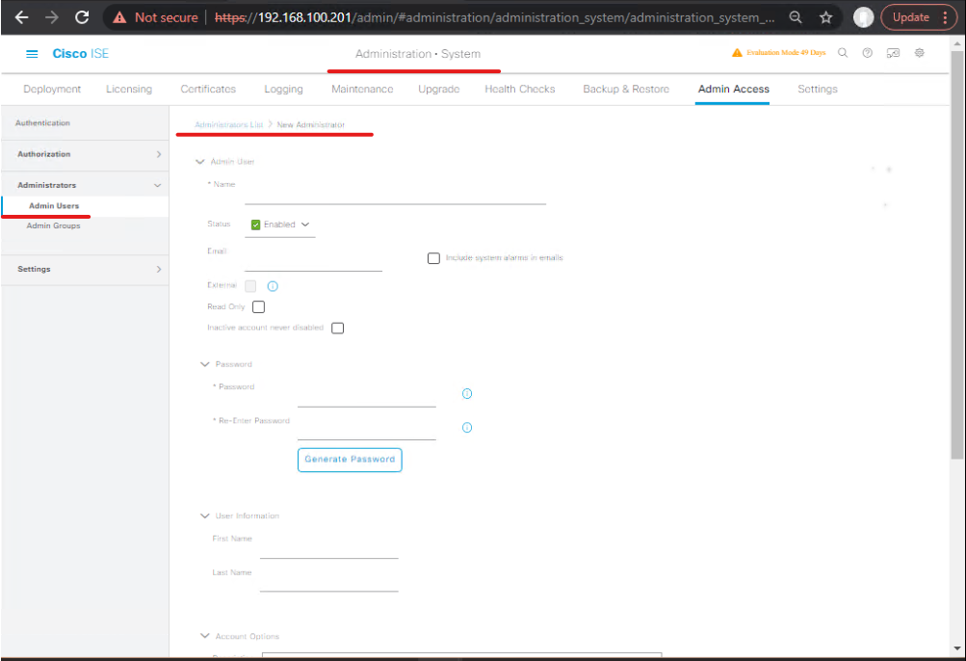The width and height of the screenshot is (966, 661).
Task: Check Inactive account never disabled
Action: [x=338, y=328]
